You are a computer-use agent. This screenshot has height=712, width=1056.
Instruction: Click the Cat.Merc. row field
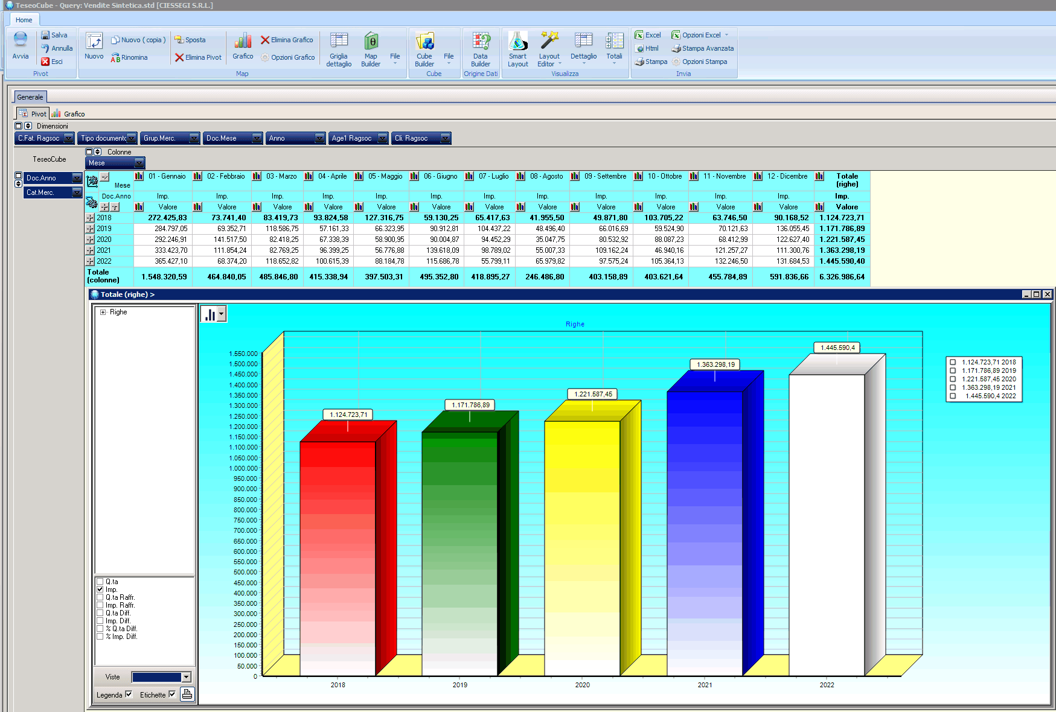(53, 192)
